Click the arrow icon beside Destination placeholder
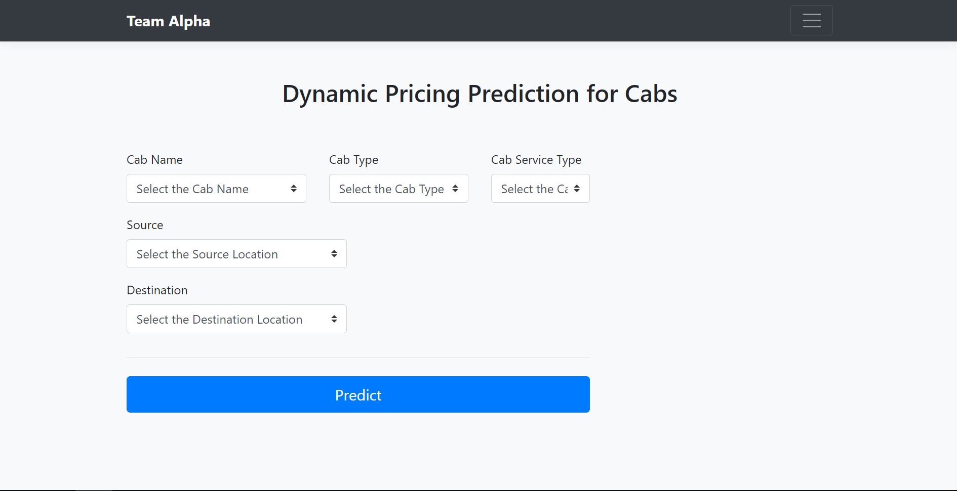 tap(334, 319)
